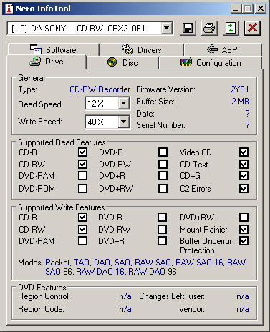
Task: Open the Drivers tab
Action: click(142, 49)
